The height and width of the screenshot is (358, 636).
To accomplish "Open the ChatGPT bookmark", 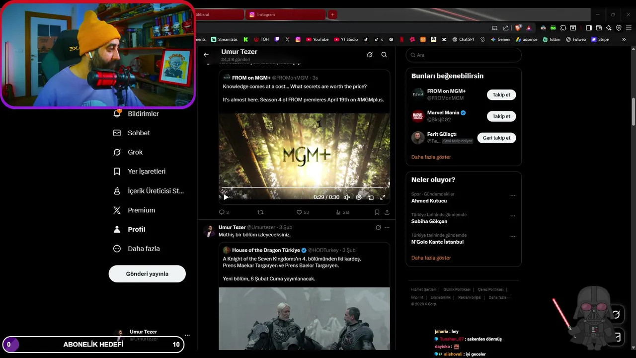I will (463, 39).
